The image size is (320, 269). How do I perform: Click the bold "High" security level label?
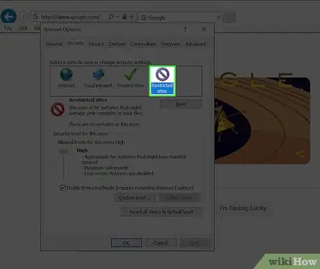pos(82,151)
